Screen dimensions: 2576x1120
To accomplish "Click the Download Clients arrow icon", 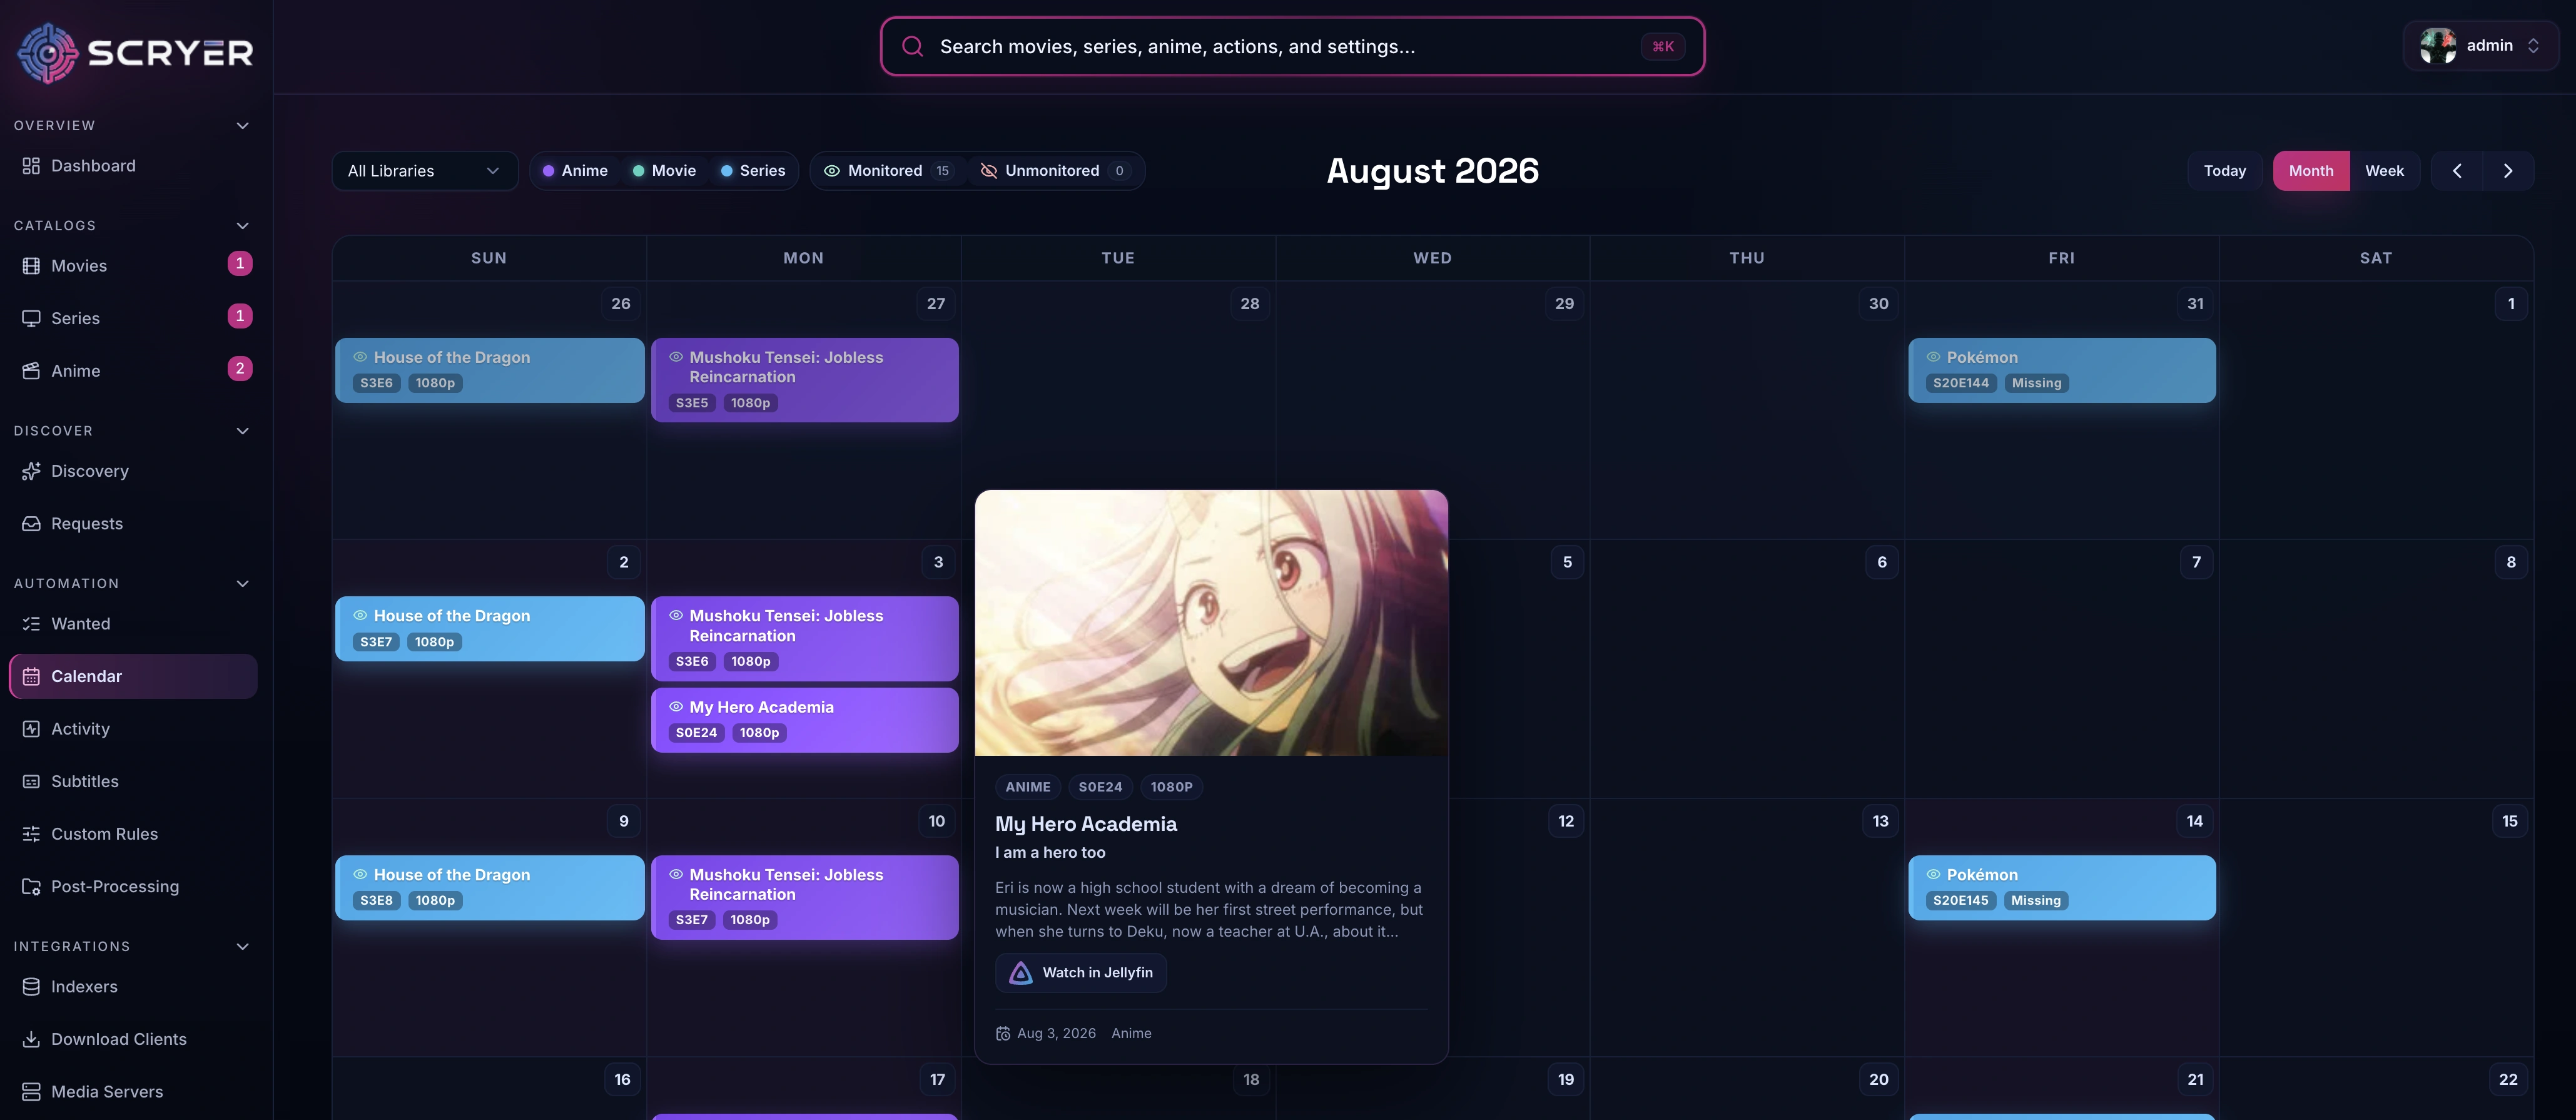I will pyautogui.click(x=31, y=1040).
